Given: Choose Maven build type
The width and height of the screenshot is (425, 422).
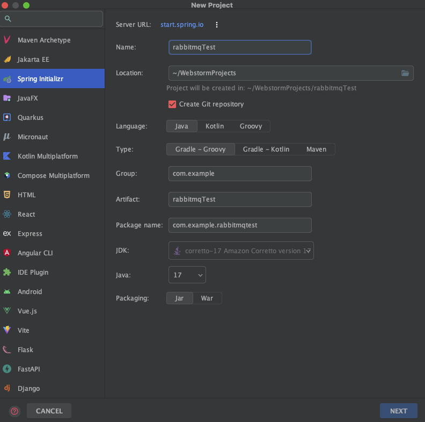Looking at the screenshot, I should coord(316,149).
